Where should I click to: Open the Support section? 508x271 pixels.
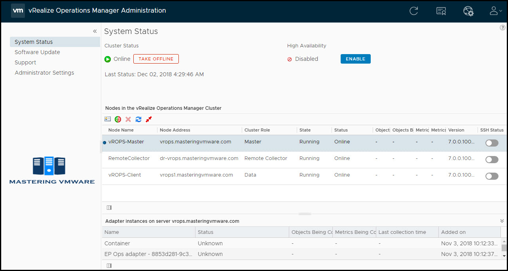coord(25,62)
